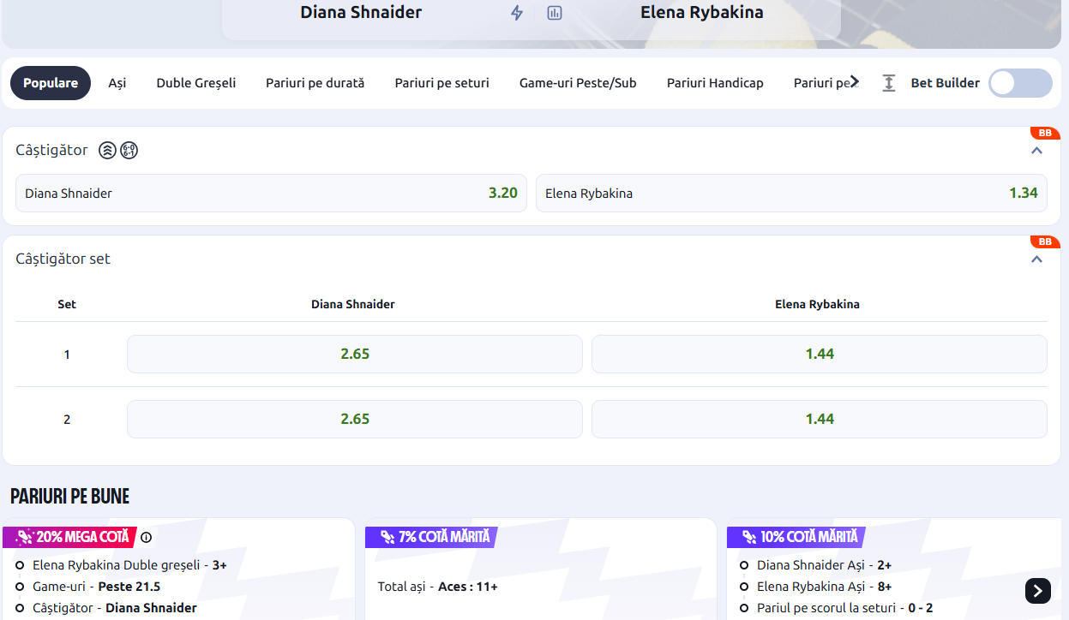The image size is (1069, 620).
Task: Click Elena Rybakina column header in set table
Action: 818,304
